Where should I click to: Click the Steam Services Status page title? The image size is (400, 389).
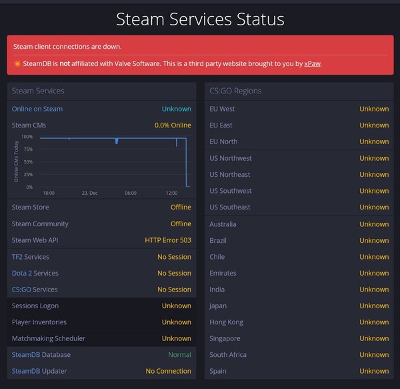pos(200,19)
